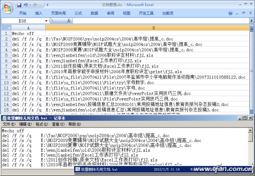Select row 9 header

(6, 77)
